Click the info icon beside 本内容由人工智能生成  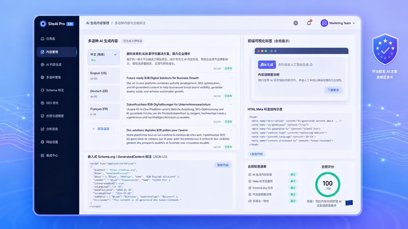coord(311,65)
